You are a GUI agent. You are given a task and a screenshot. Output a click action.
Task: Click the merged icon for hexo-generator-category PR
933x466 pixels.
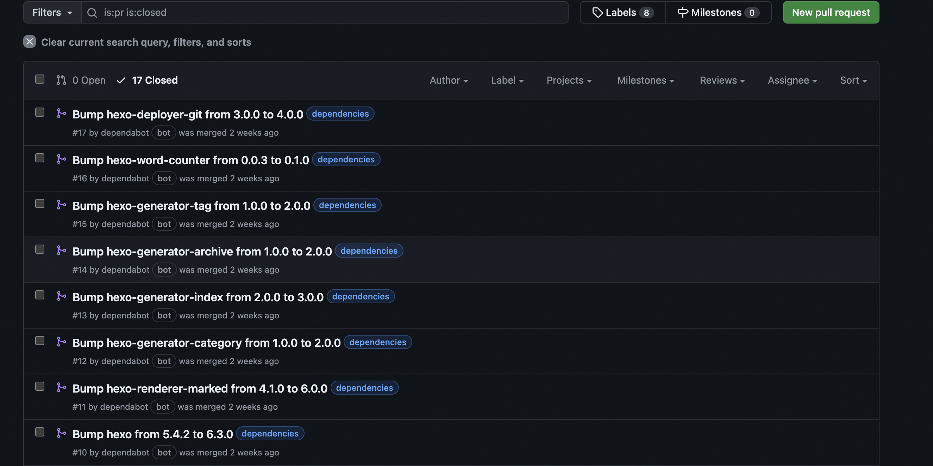pos(61,342)
